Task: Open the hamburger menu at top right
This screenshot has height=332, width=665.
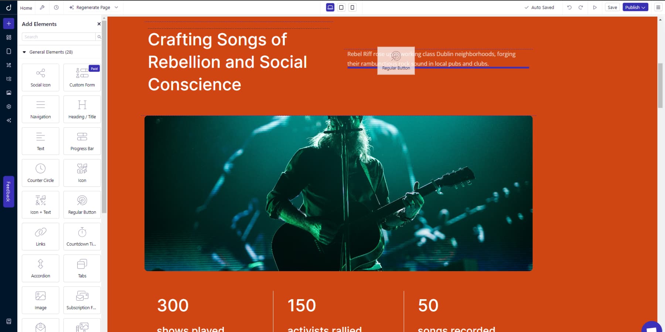Action: click(x=658, y=7)
